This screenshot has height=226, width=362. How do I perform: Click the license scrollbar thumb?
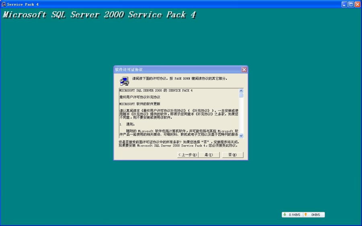(241, 96)
